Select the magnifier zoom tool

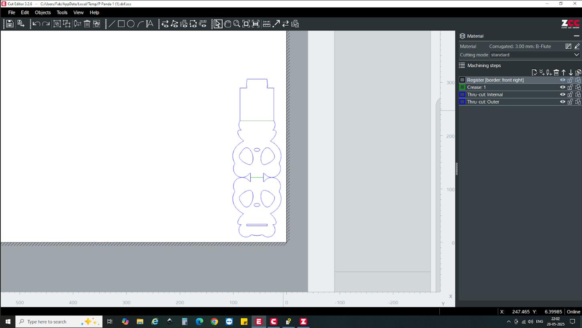237,24
